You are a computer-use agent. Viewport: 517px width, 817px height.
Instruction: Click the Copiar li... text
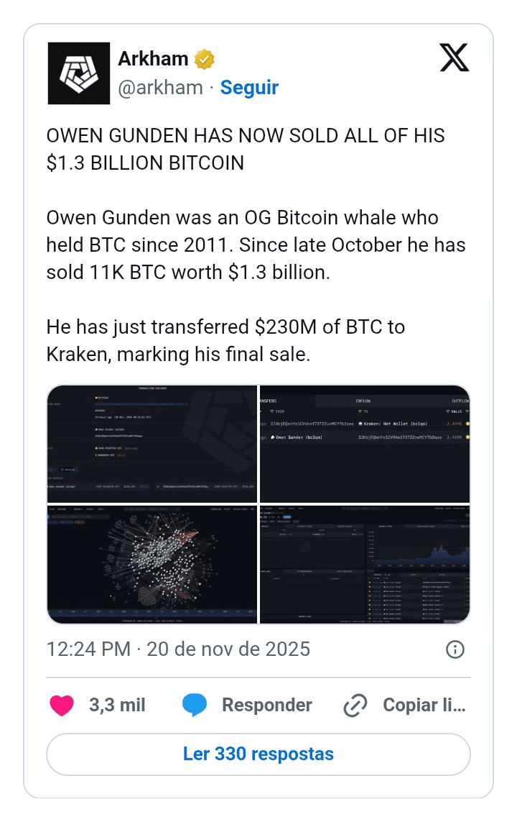coord(424,705)
